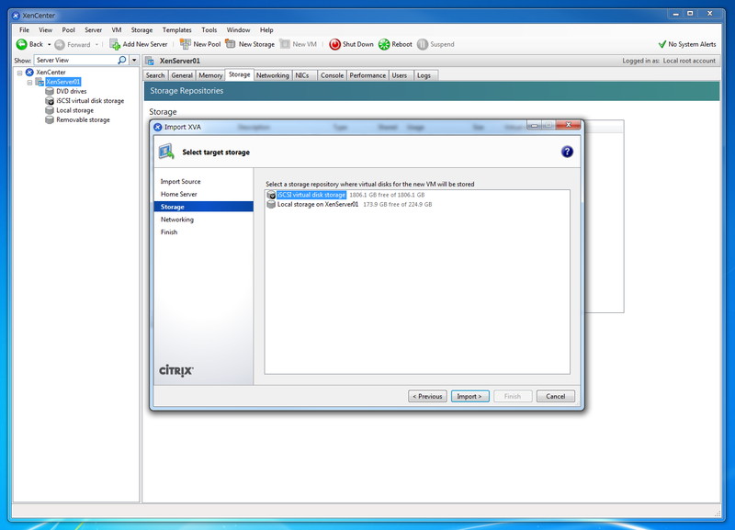Open the Tools menu
The image size is (735, 530).
pyautogui.click(x=209, y=30)
